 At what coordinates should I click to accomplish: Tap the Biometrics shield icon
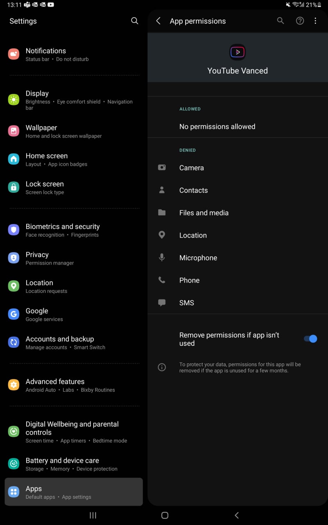(14, 230)
